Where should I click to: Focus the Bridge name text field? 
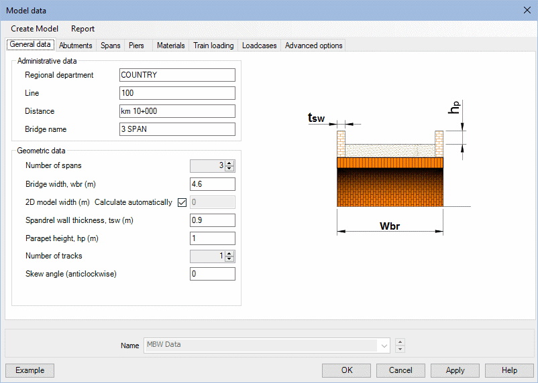[x=177, y=129]
